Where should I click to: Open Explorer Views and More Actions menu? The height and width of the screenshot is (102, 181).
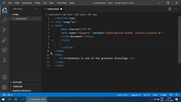point(36,9)
